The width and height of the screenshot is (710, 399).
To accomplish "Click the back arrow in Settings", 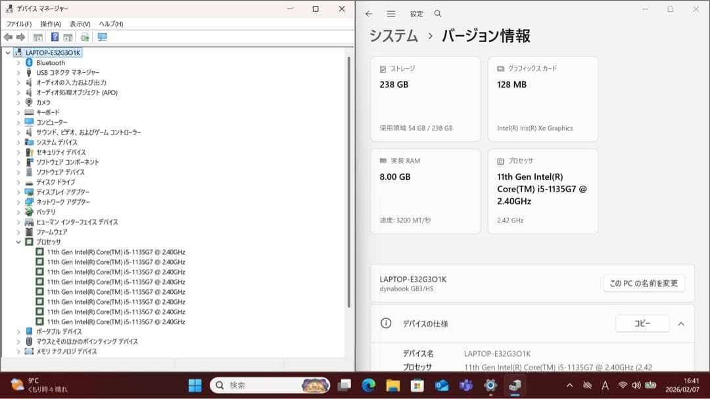I will pos(369,13).
